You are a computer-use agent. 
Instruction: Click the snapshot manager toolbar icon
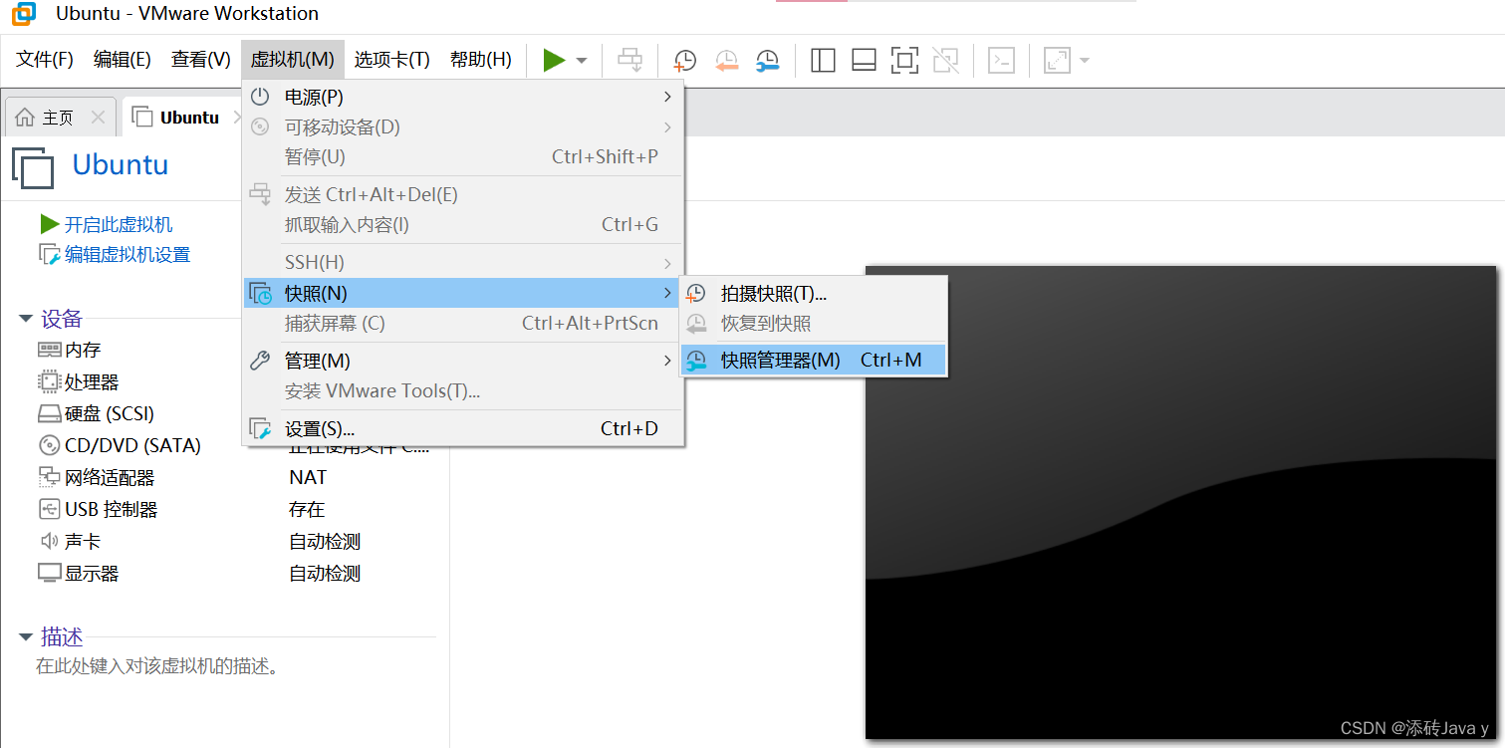point(768,60)
